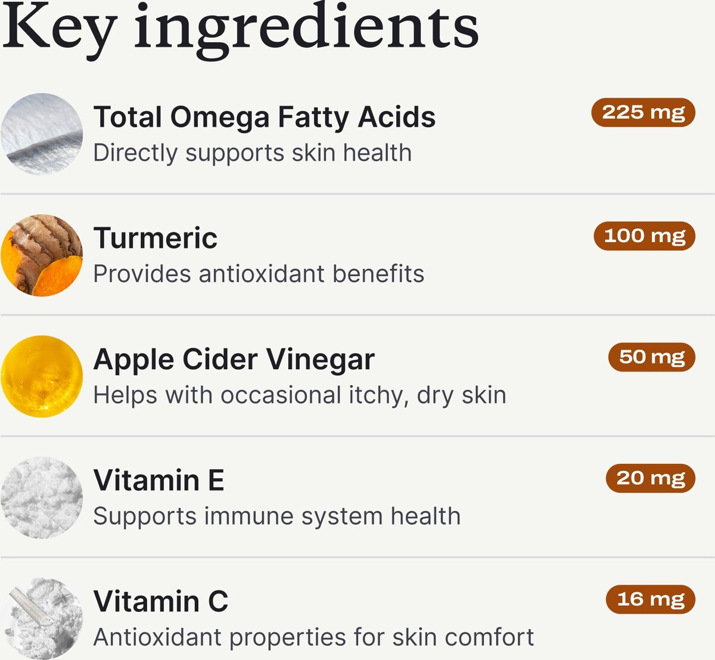Select the Vitamin C title

[161, 601]
